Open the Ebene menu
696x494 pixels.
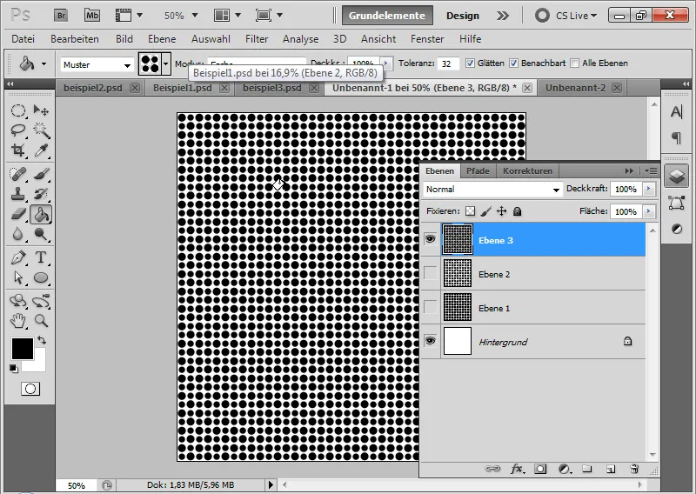pyautogui.click(x=162, y=39)
